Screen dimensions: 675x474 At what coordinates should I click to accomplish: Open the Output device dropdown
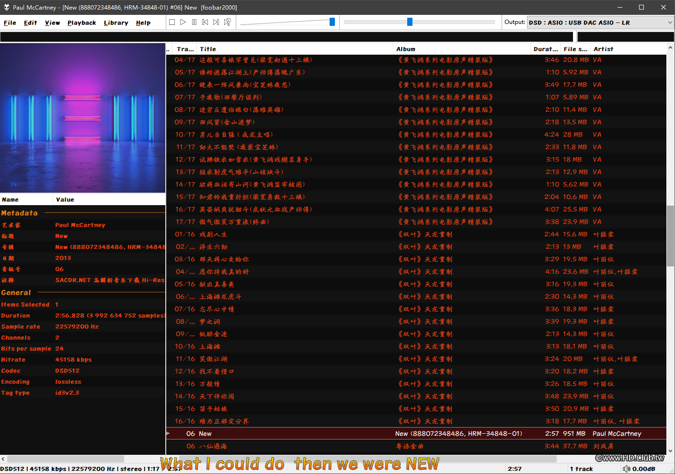[x=601, y=23]
